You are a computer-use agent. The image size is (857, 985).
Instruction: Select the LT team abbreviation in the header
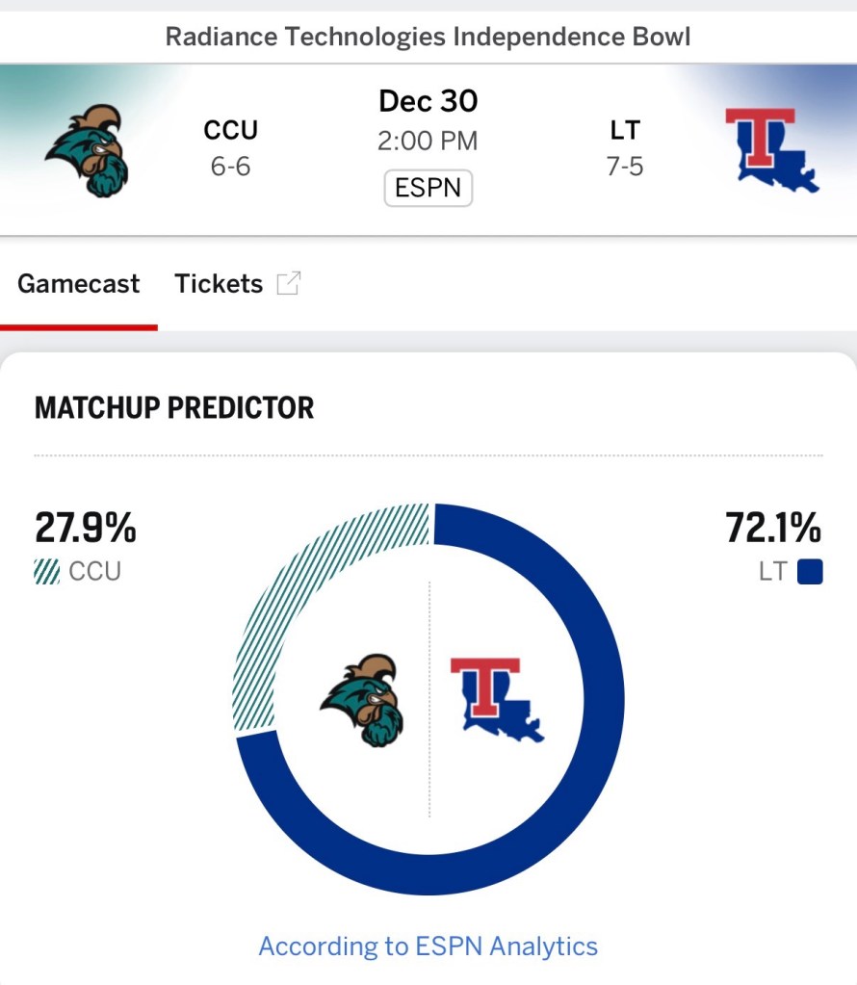point(625,130)
